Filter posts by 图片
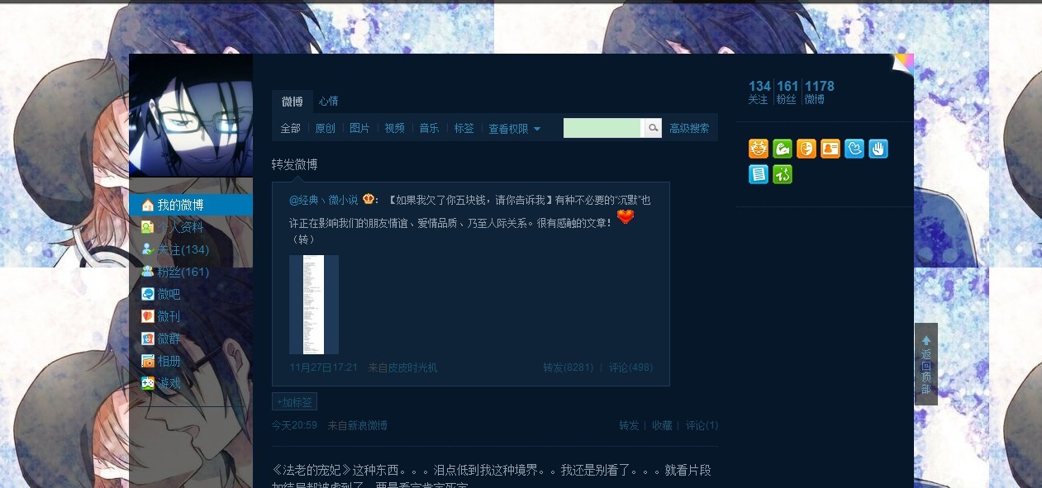The width and height of the screenshot is (1042, 488). pos(359,129)
